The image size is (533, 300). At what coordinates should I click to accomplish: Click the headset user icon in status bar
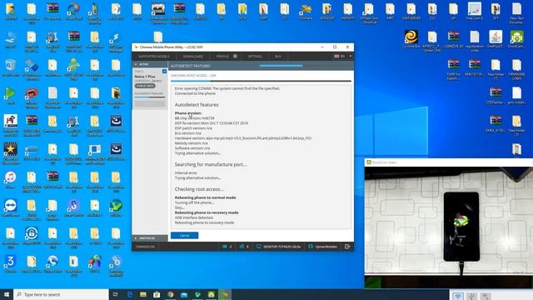[x=311, y=247]
